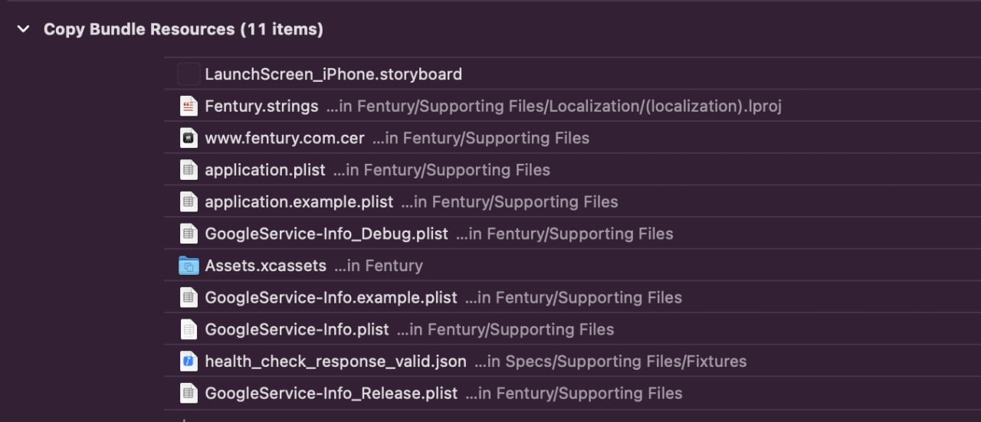Click the LaunchScreen_iPhone.storyboard file icon
Screen dimensions: 981x422
(189, 74)
